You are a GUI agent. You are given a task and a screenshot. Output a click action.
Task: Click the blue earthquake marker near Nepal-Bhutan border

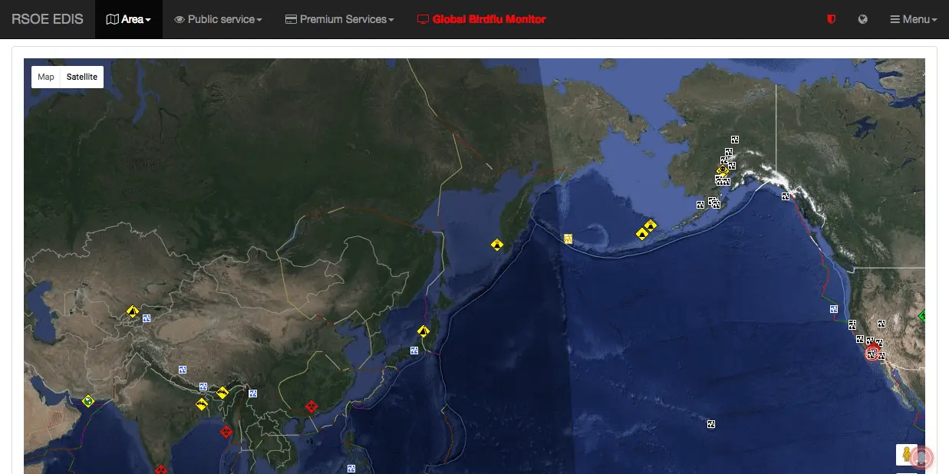tap(203, 387)
